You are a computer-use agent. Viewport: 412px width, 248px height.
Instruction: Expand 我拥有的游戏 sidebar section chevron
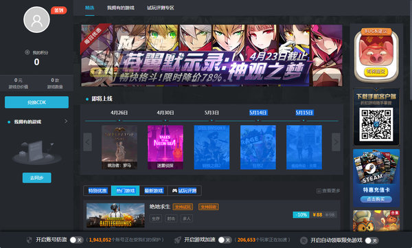(66, 121)
